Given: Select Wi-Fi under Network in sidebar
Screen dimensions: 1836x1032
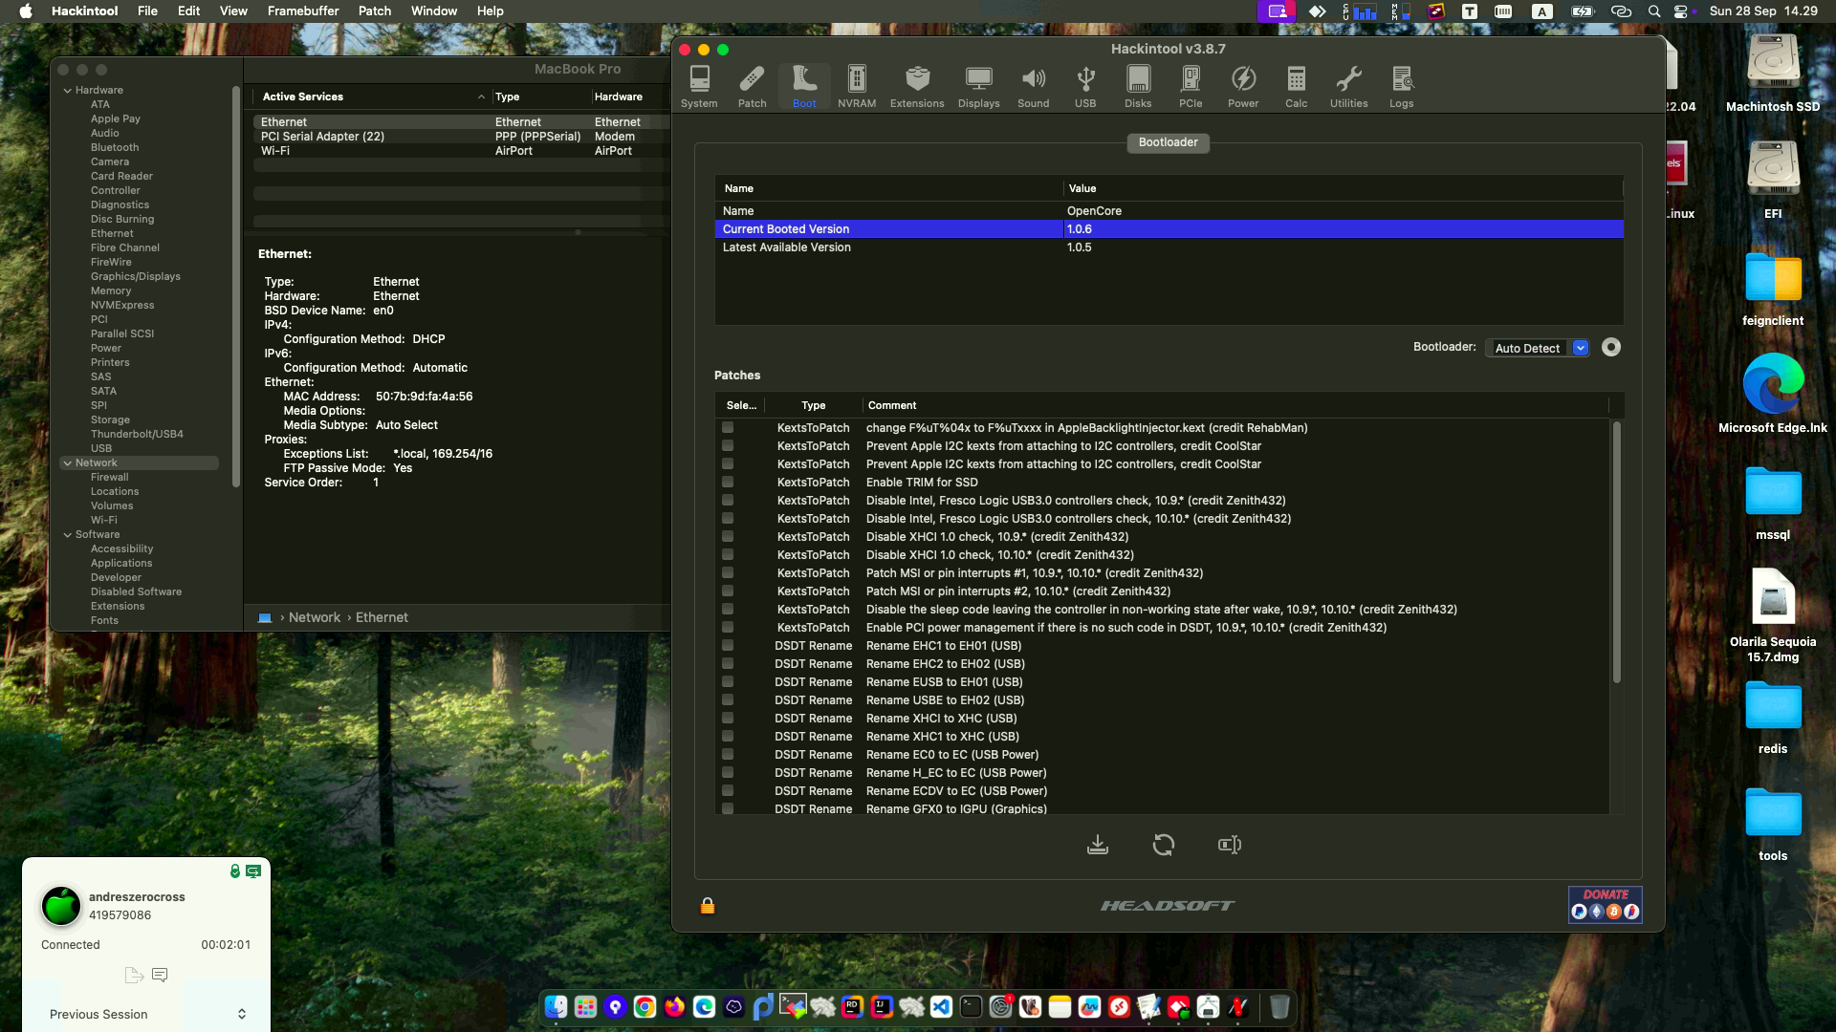Looking at the screenshot, I should point(103,520).
